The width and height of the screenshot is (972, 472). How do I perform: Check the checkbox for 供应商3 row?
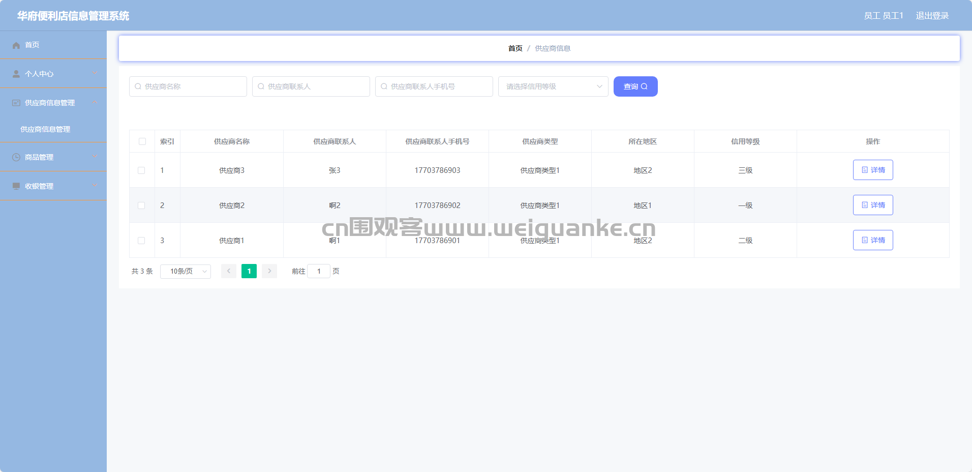coord(141,170)
